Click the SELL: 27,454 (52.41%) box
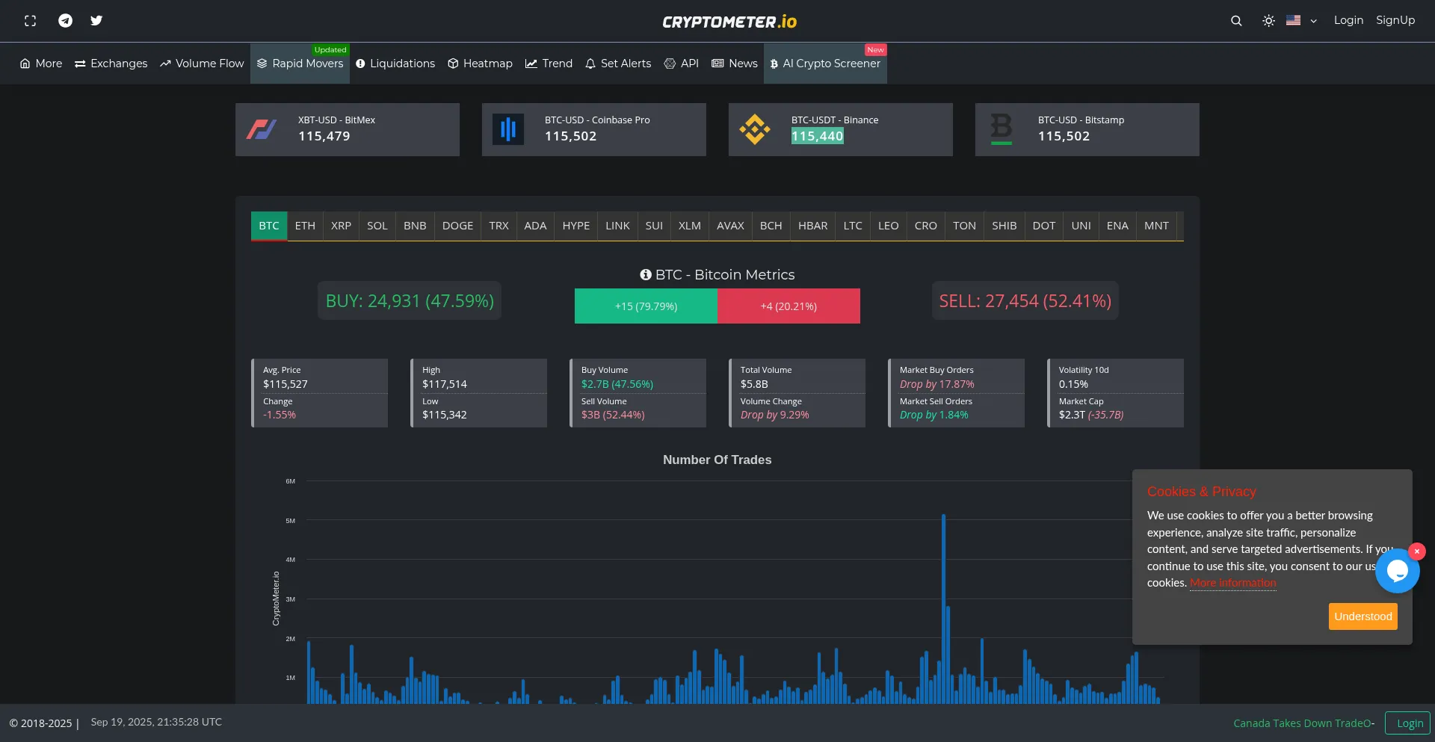Viewport: 1435px width, 742px height. pyautogui.click(x=1025, y=301)
